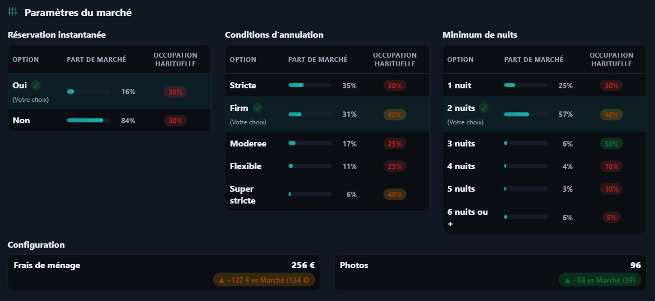Click the Option header in Réservation instantanée
The image size is (655, 301).
point(26,59)
